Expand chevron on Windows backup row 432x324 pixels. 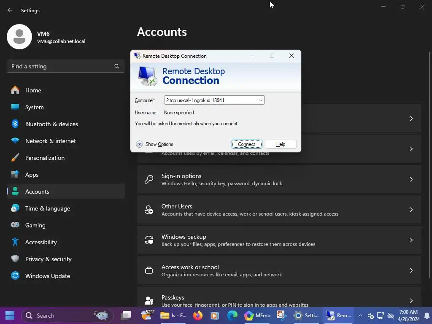tap(411, 240)
